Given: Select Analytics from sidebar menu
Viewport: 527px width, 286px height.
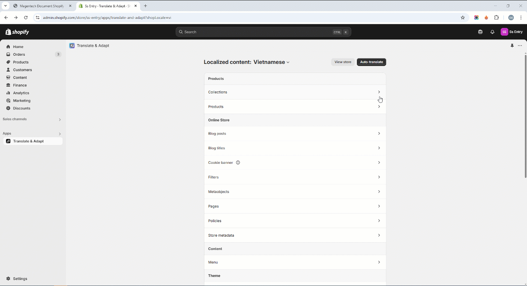Looking at the screenshot, I should tap(21, 93).
